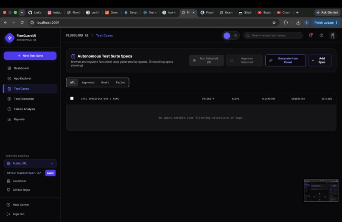Image resolution: width=342 pixels, height=222 pixels.
Task: Toggle dark and light theme switch
Action: (x=231, y=36)
